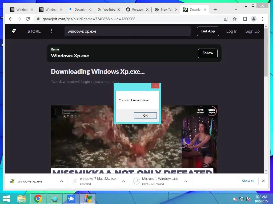Close the YouTube tab

tap(119, 10)
